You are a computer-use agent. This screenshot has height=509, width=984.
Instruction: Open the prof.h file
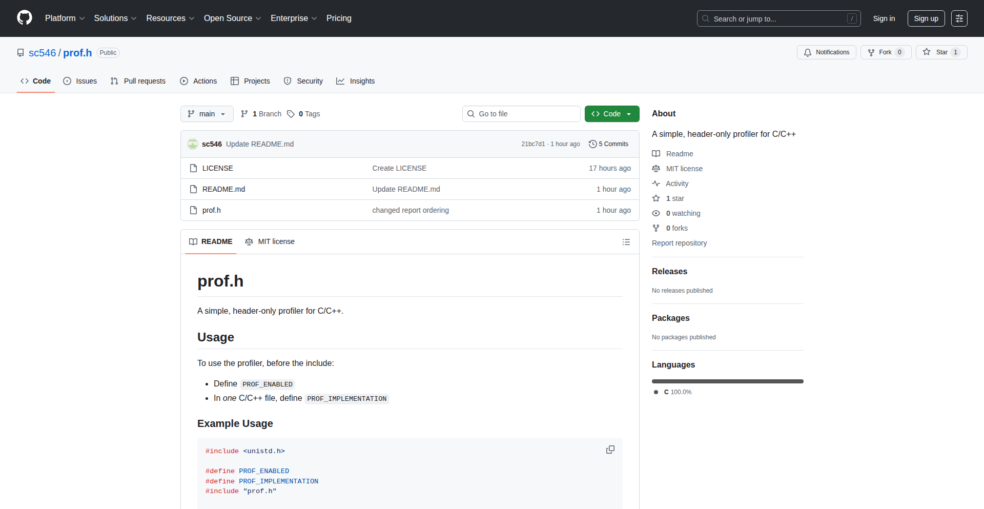coord(211,210)
